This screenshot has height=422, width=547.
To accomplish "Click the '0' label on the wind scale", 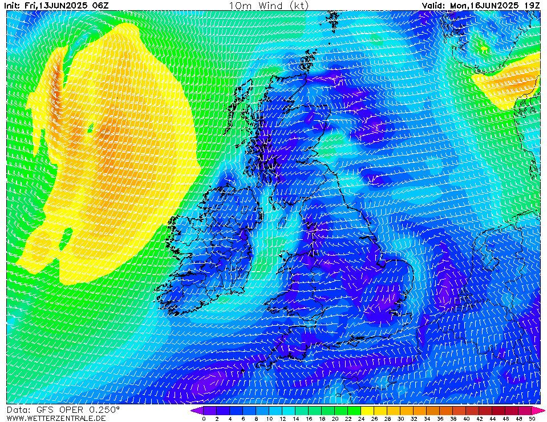I will [204, 419].
